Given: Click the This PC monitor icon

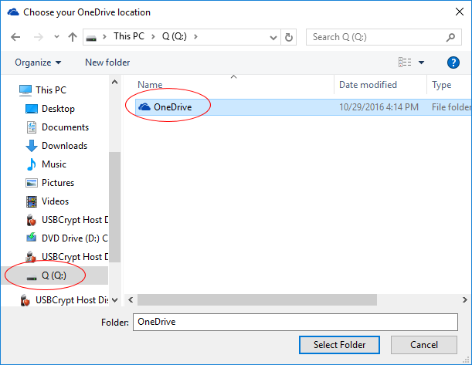Looking at the screenshot, I should tap(25, 90).
